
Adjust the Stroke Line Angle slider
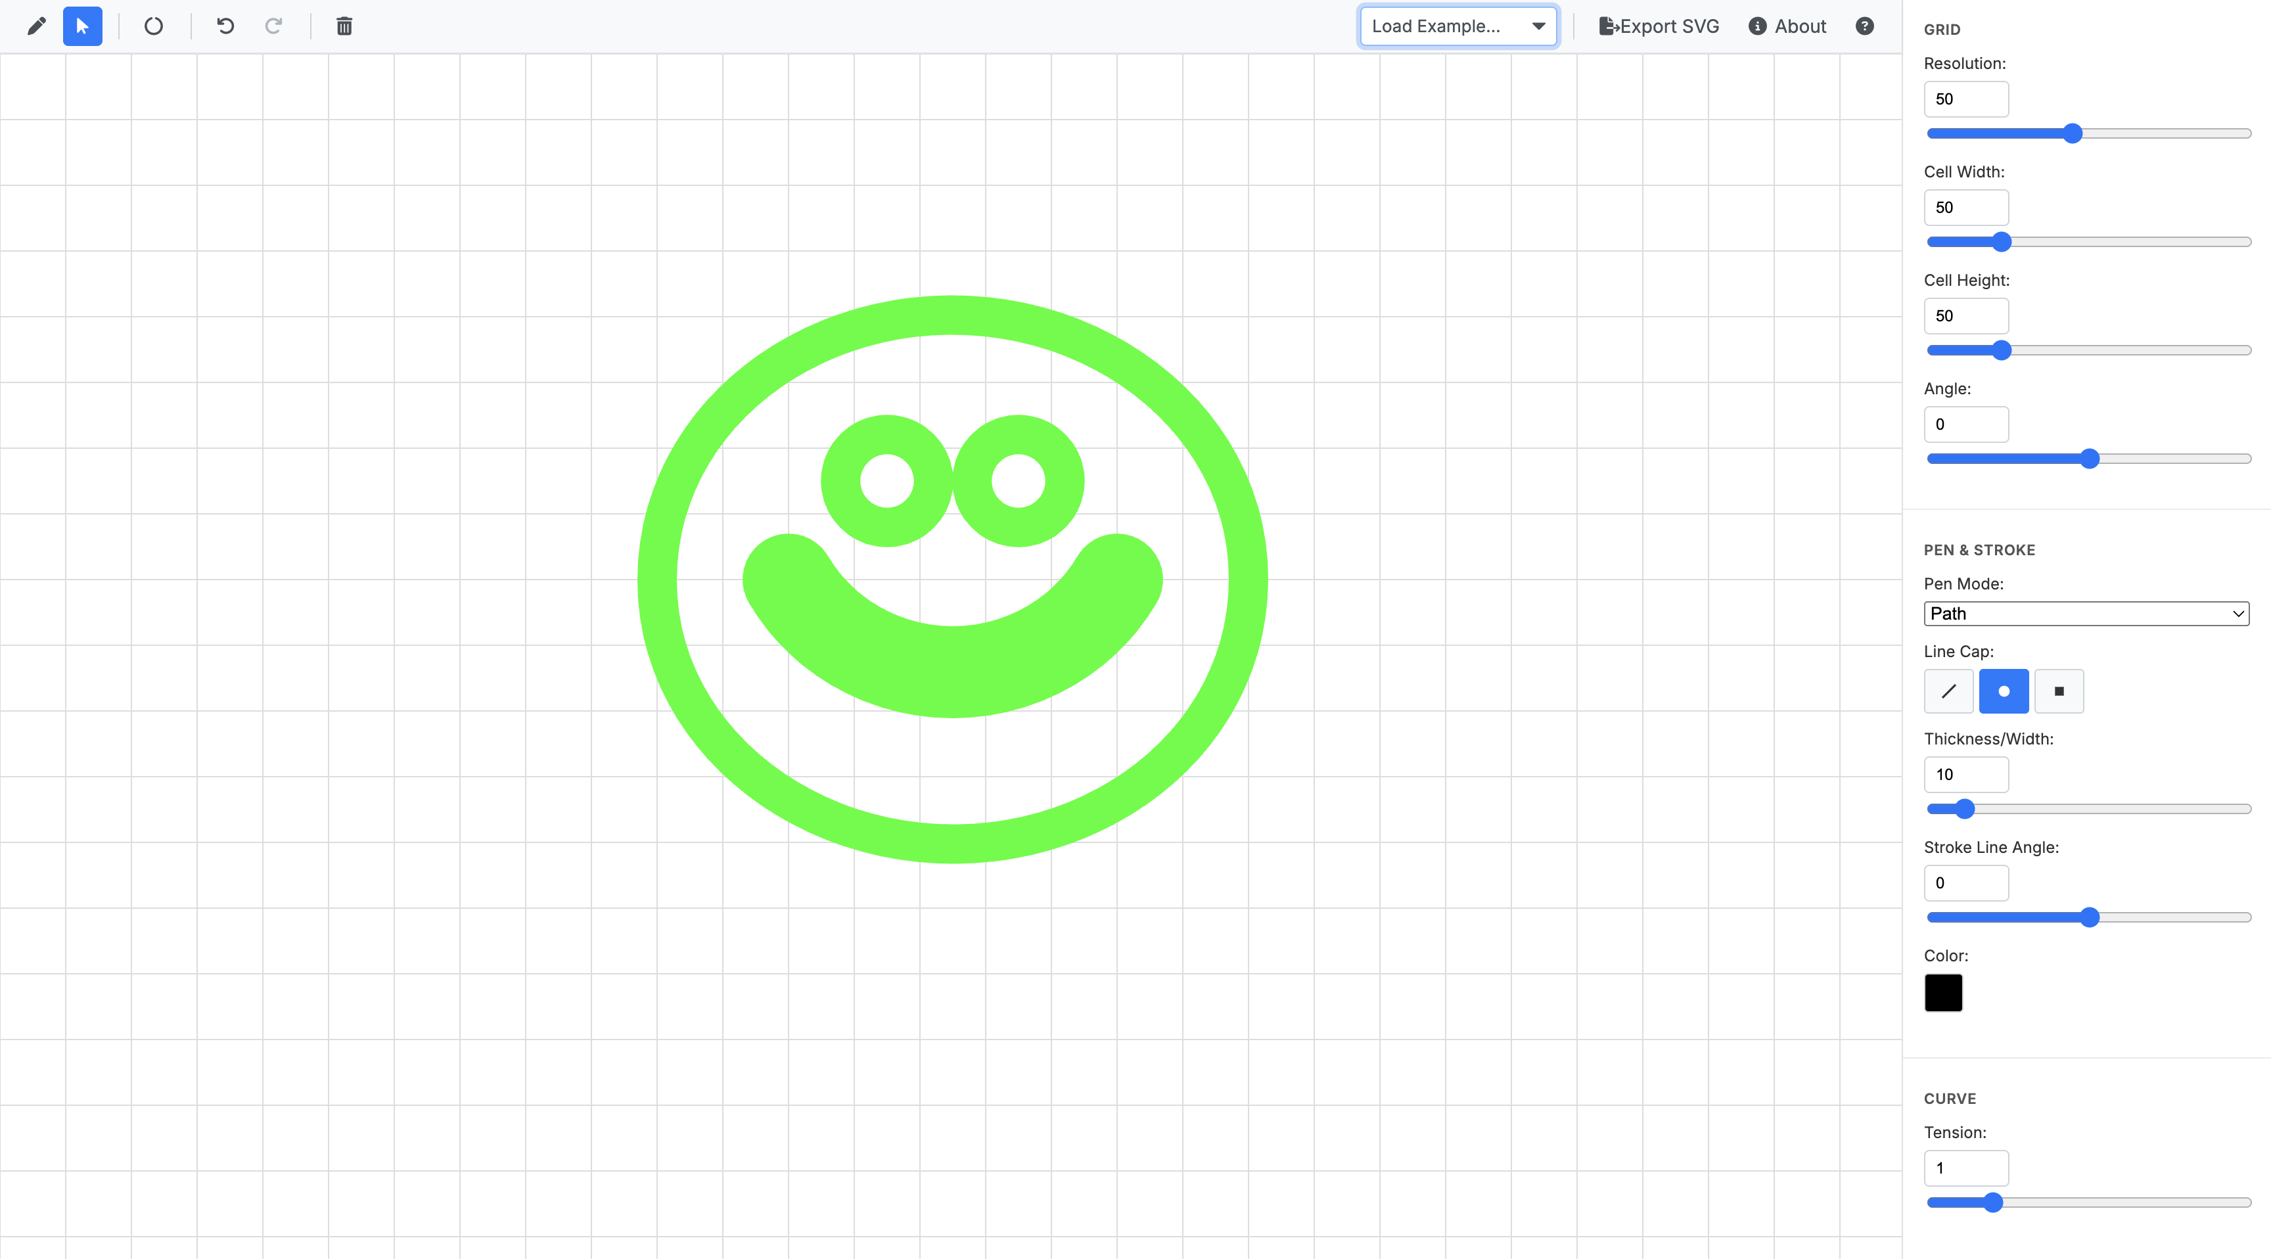(2090, 917)
